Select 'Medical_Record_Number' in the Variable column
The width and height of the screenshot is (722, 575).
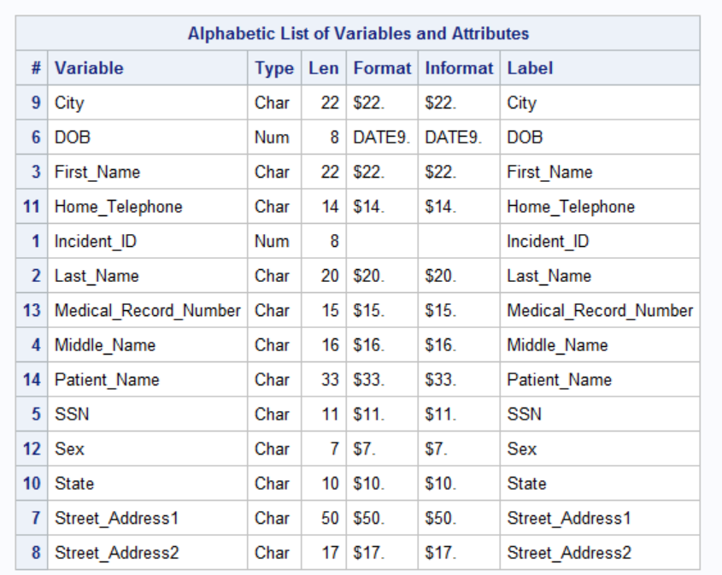[147, 311]
